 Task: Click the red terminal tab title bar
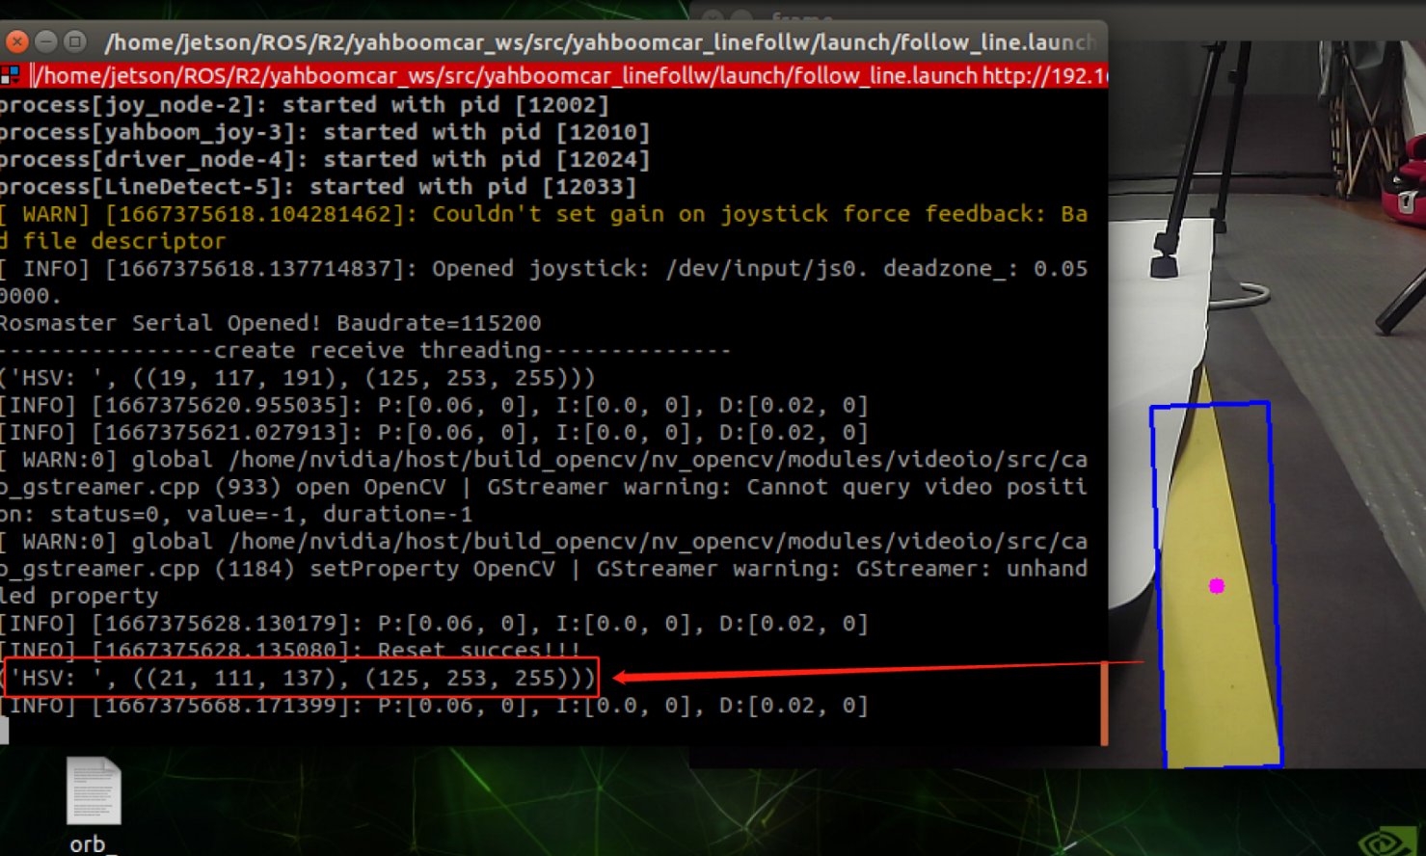tap(569, 75)
